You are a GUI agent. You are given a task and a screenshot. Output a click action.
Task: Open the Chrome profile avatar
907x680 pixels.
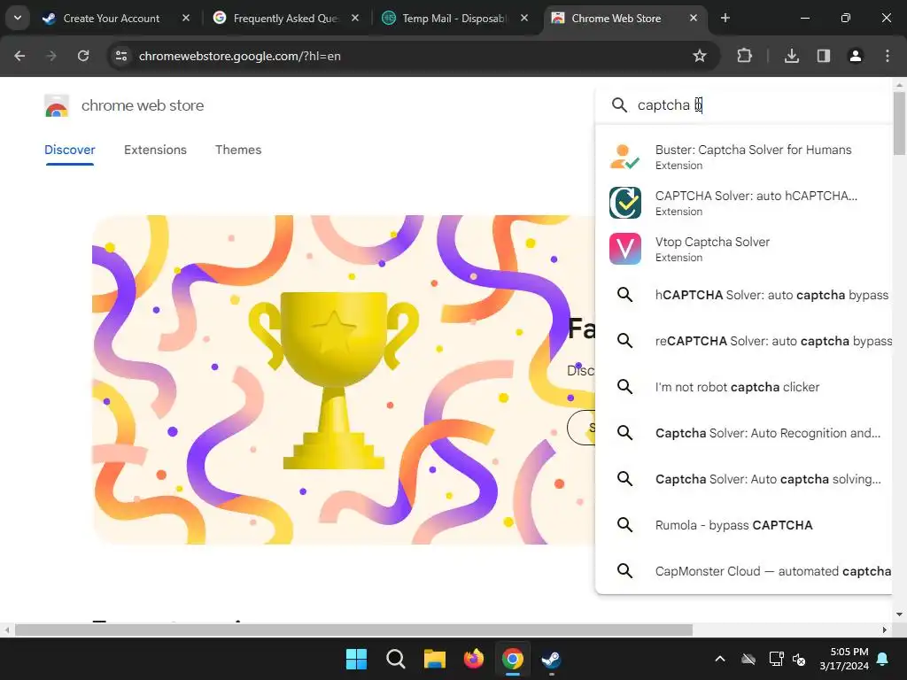(x=856, y=56)
